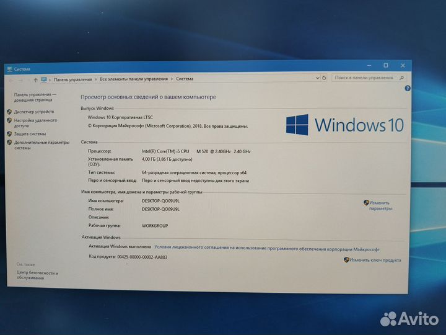Viewport: 446px width, 335px height.
Task: Click the refresh icon beside address bar
Action: pyautogui.click(x=325, y=79)
